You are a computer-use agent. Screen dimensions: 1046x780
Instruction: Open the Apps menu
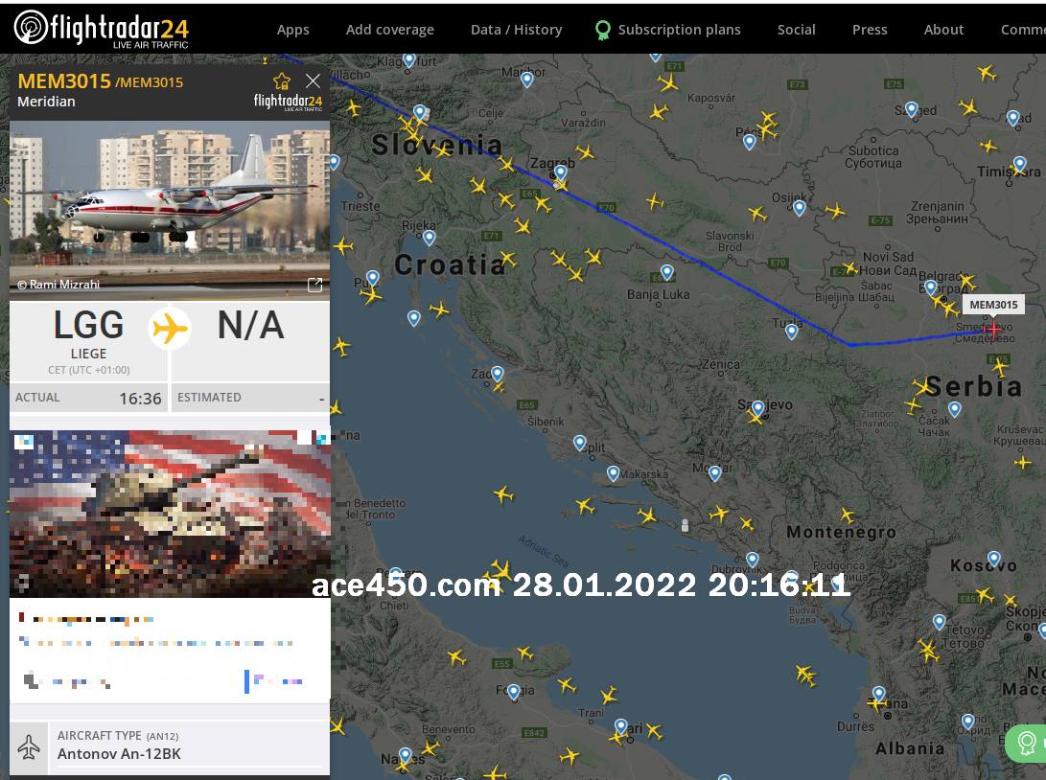pyautogui.click(x=292, y=30)
